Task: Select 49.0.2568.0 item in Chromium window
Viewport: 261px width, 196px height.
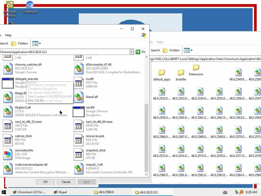Action: [200, 132]
